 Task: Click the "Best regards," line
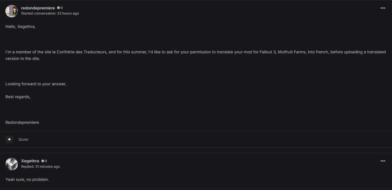(18, 97)
